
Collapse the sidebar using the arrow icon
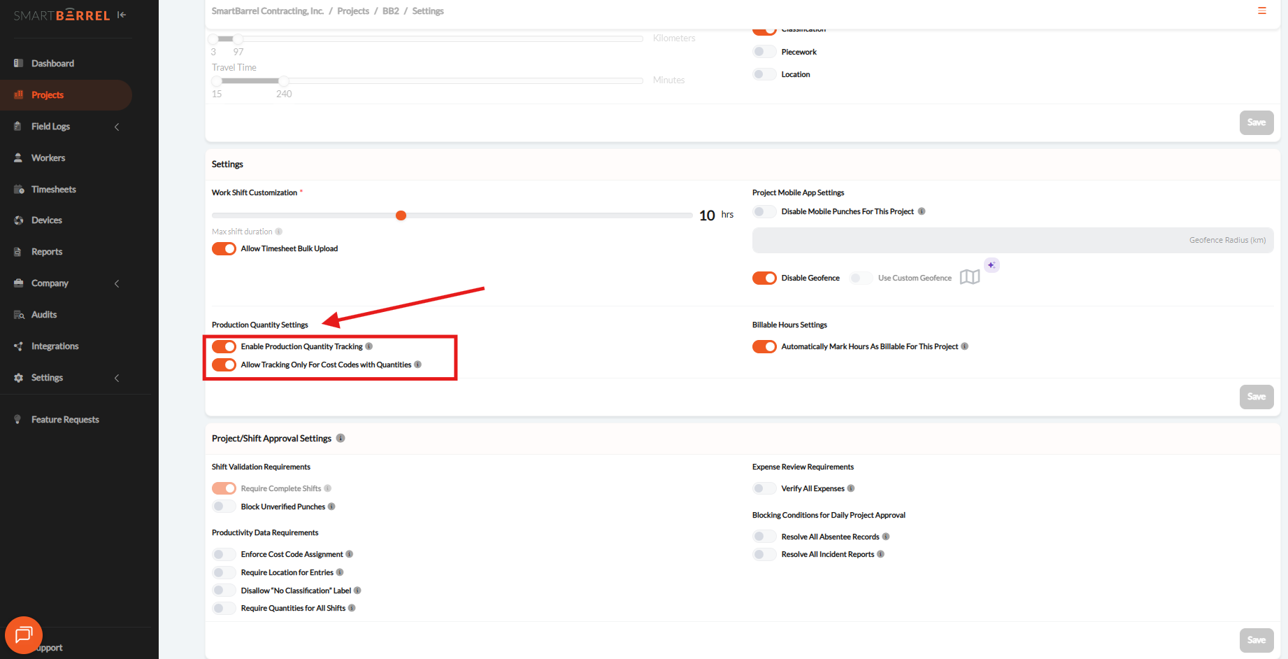[x=122, y=15]
